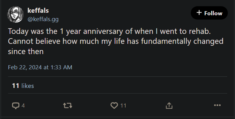Click the reply count number 4
Screen dimensions: 235x119
tap(23, 106)
